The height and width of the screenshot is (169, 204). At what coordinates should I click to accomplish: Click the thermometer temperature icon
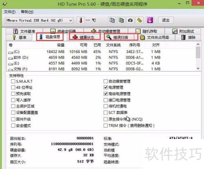coord(81,20)
